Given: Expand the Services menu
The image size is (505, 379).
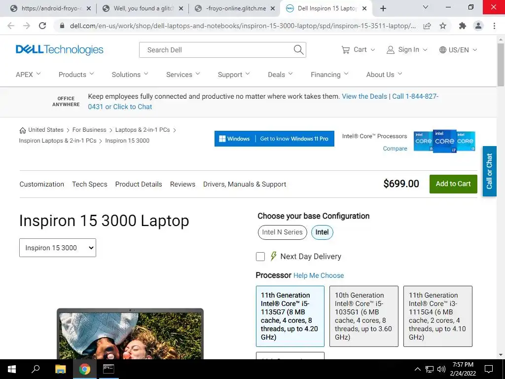Looking at the screenshot, I should tap(183, 75).
